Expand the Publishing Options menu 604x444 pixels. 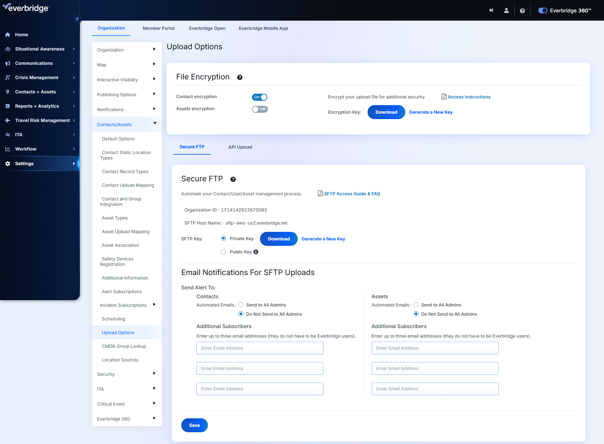116,94
